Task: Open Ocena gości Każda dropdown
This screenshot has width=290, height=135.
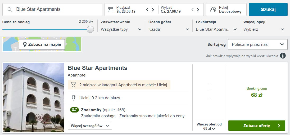Action: [169, 29]
